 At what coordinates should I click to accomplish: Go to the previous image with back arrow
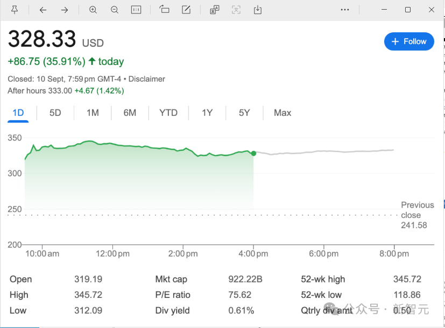(43, 10)
